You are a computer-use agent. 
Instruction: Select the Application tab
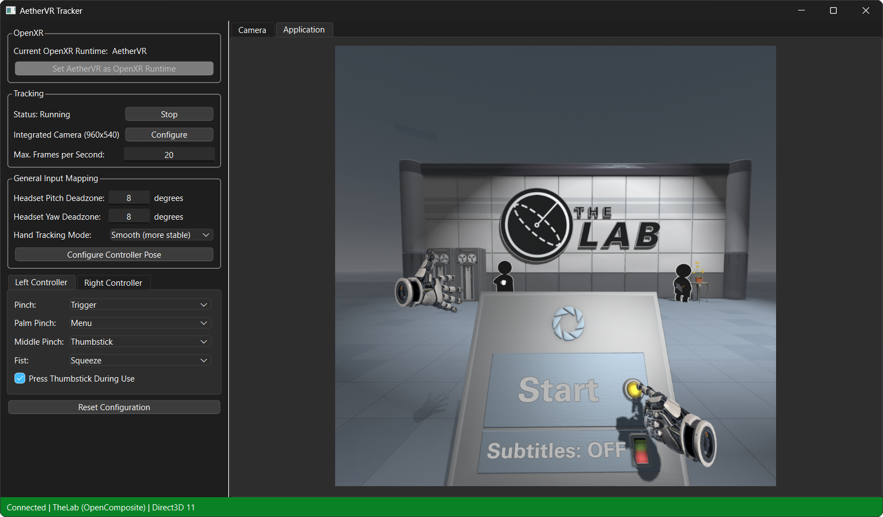304,29
